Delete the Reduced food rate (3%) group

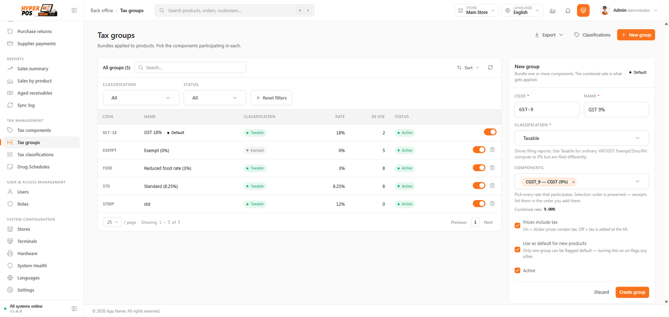pos(493,168)
